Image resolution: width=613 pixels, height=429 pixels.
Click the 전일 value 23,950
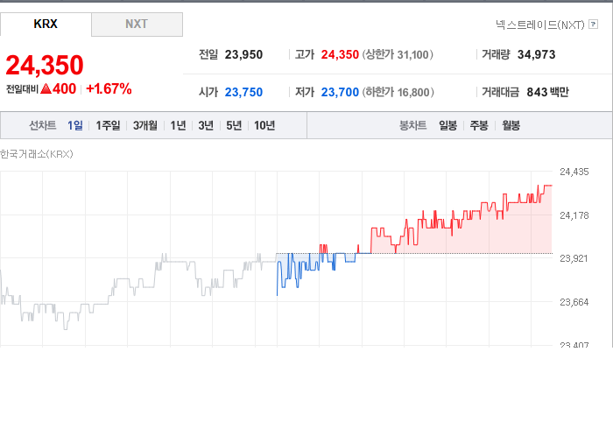click(x=243, y=54)
